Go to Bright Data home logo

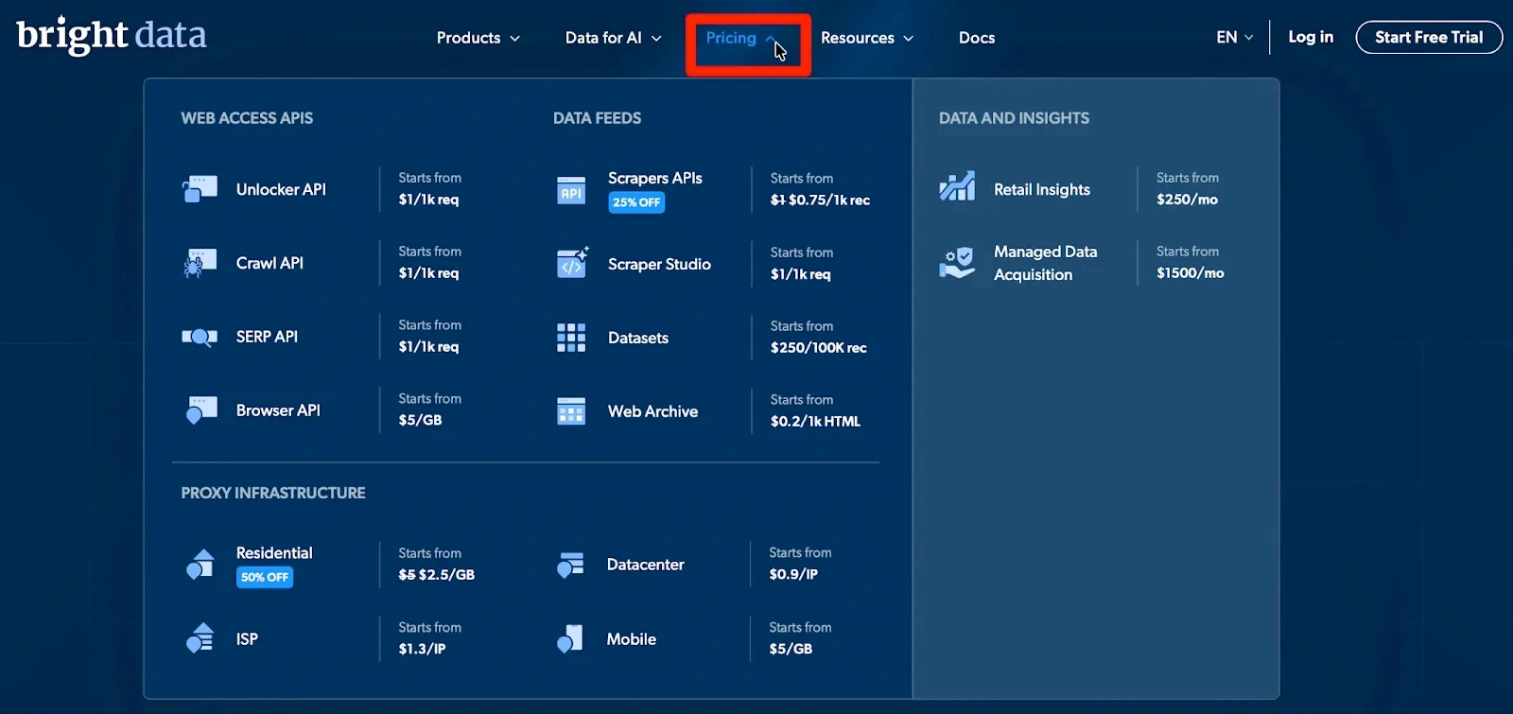(112, 36)
